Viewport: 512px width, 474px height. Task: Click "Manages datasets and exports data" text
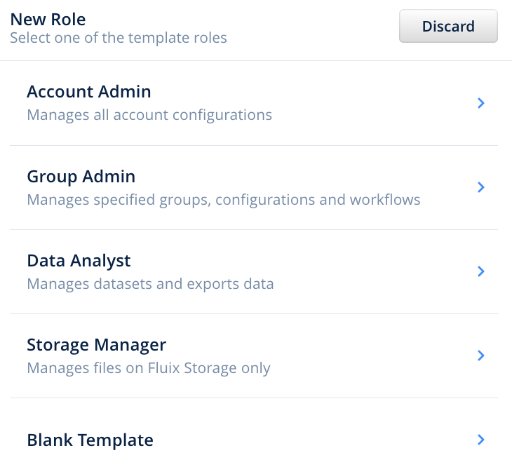point(150,284)
